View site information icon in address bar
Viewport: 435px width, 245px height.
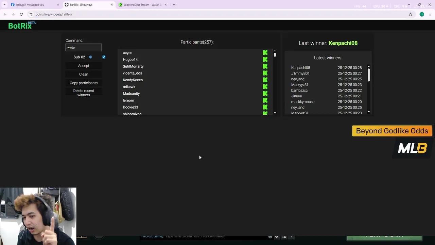[31, 14]
